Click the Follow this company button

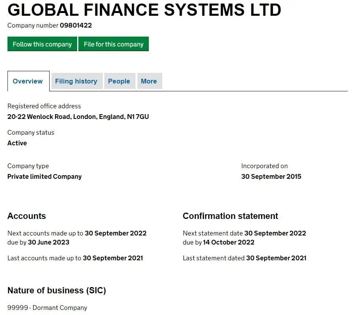point(42,44)
